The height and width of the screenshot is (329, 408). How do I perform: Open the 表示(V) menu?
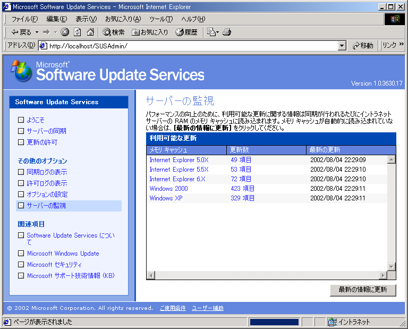point(86,19)
